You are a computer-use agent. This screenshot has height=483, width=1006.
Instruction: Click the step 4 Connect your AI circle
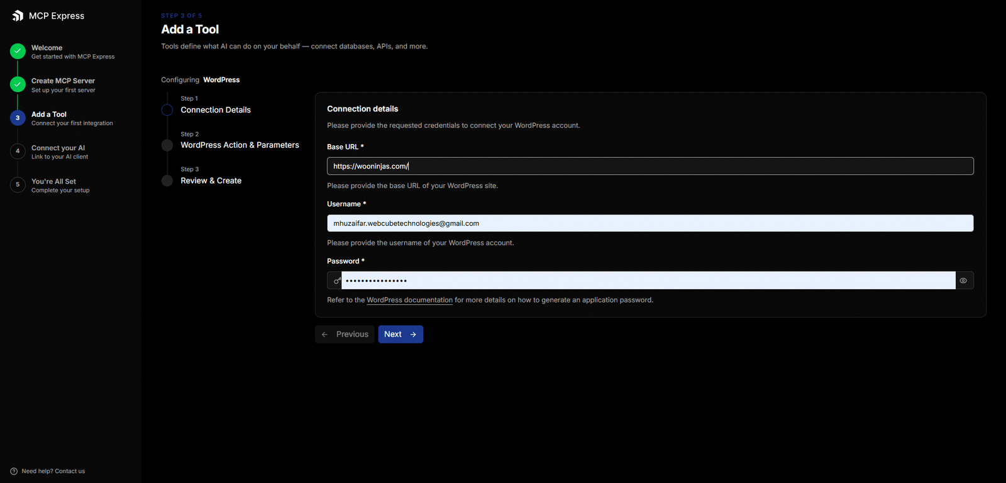(18, 151)
